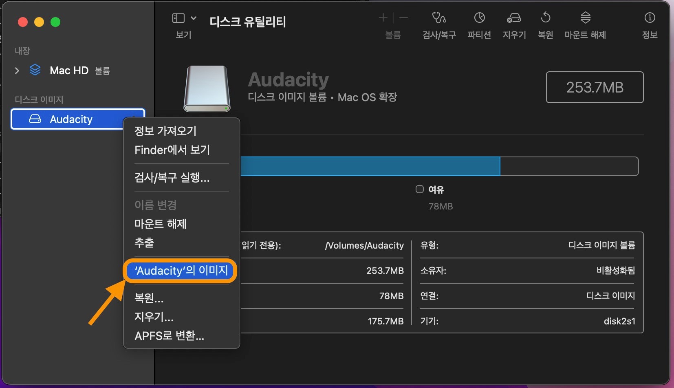Image resolution: width=674 pixels, height=388 pixels.
Task: Click the 253.7MB capacity box
Action: click(595, 87)
